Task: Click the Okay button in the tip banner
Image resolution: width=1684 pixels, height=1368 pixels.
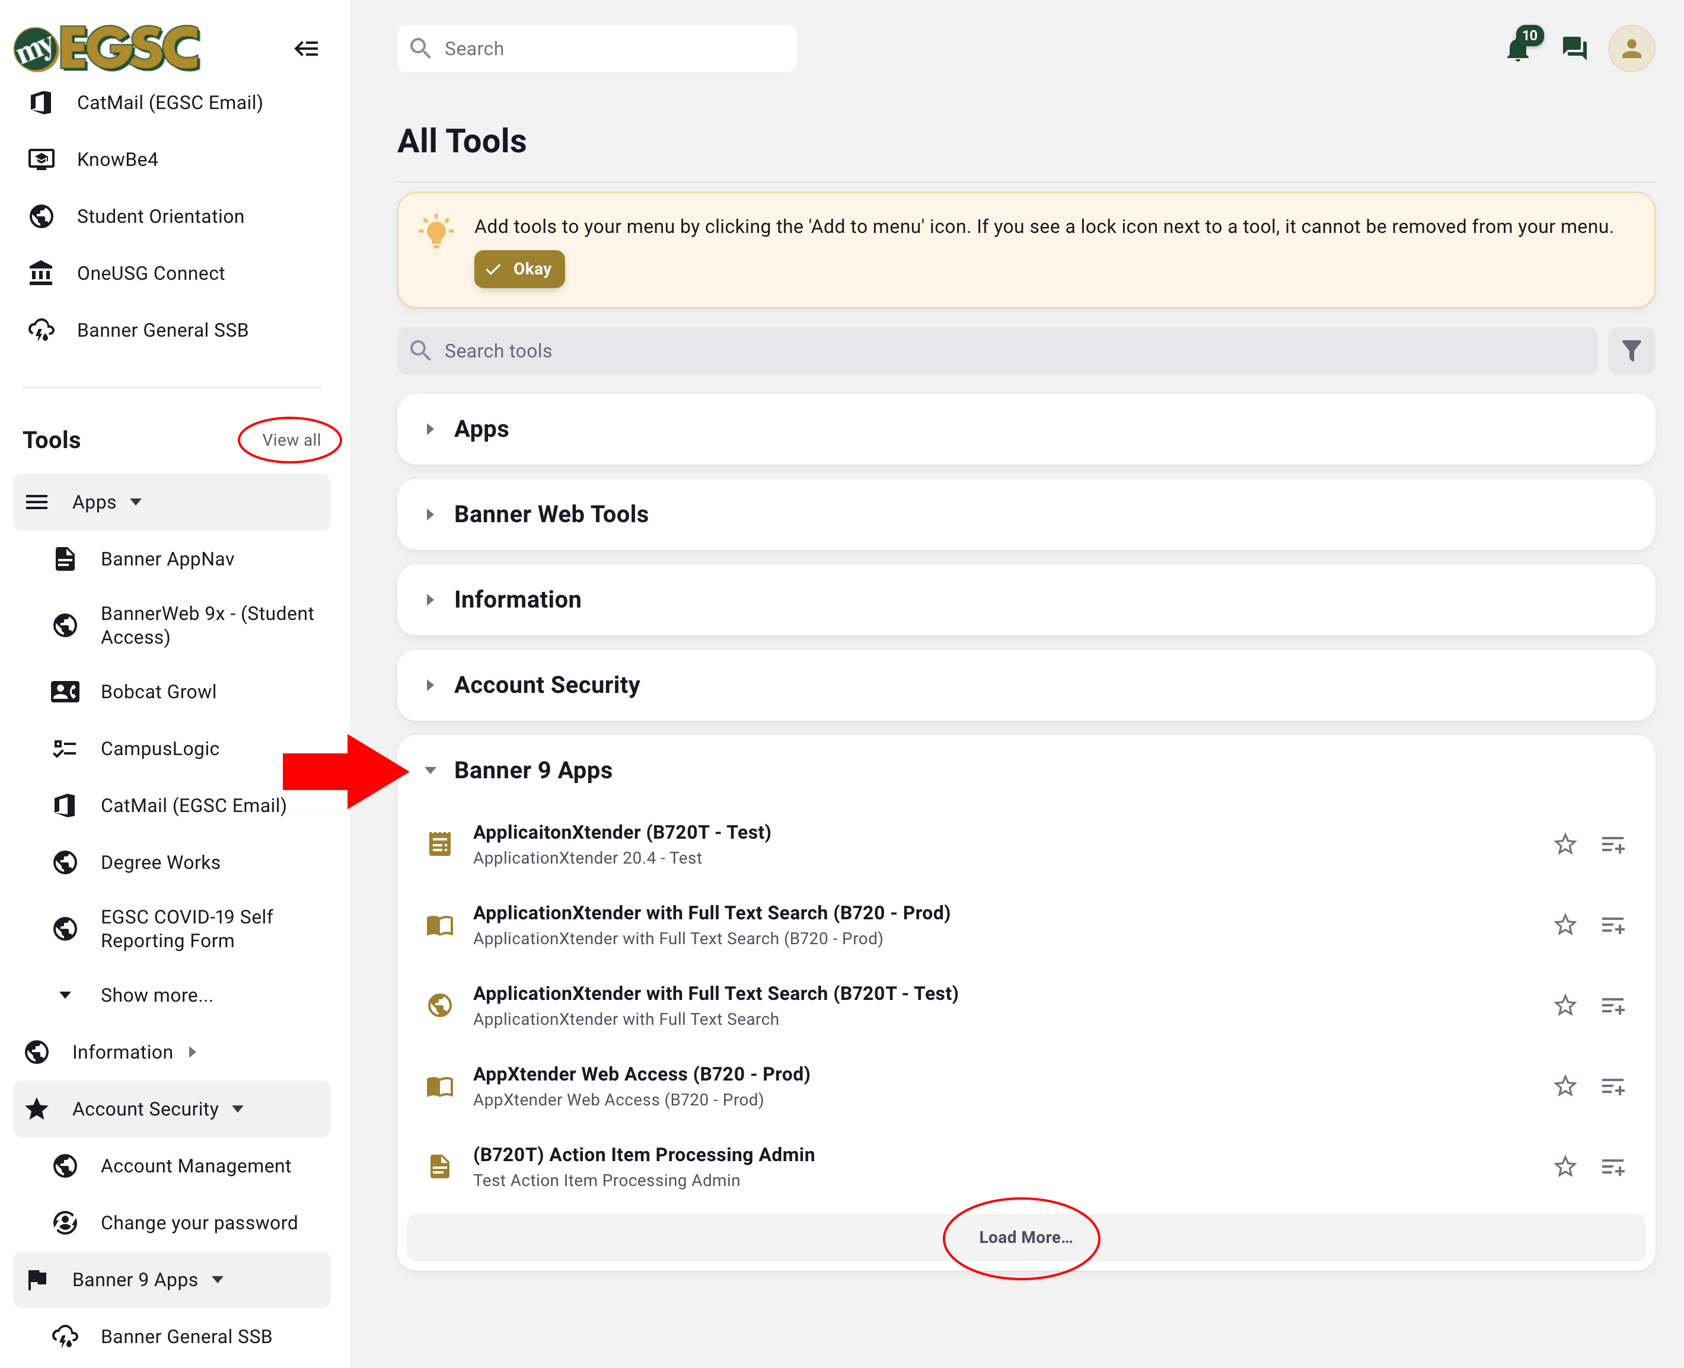Action: pos(519,270)
